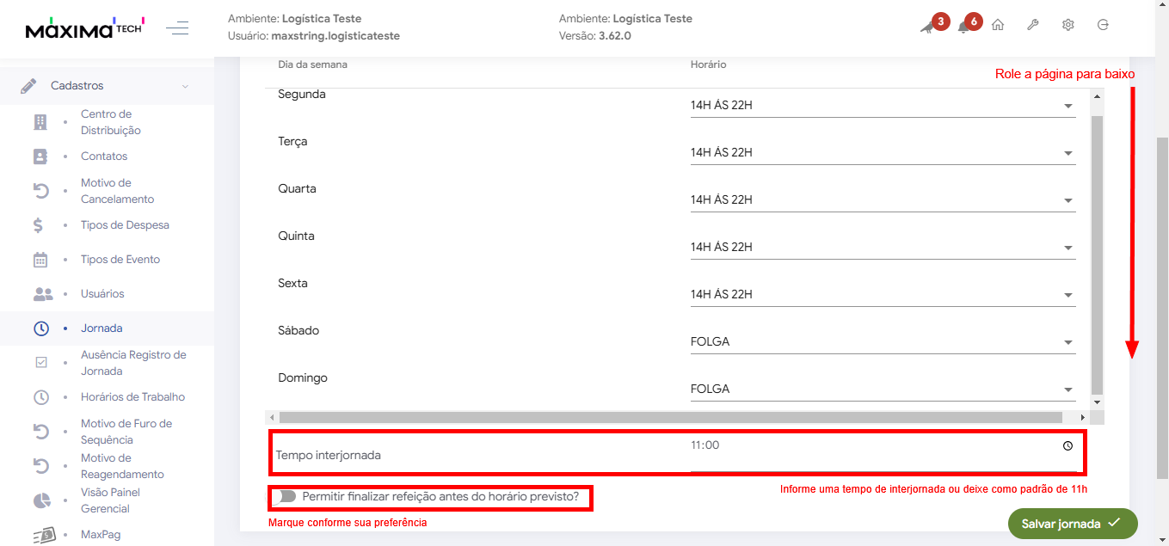The height and width of the screenshot is (546, 1169).
Task: Click the table scroll left arrow
Action: (273, 417)
